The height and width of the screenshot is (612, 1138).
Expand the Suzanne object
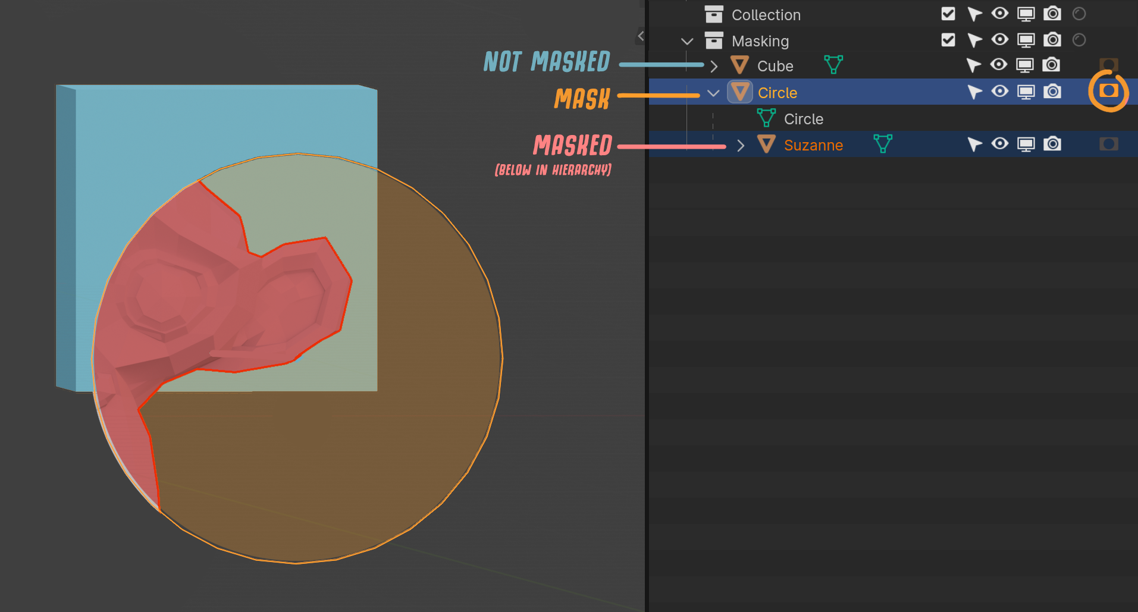741,146
